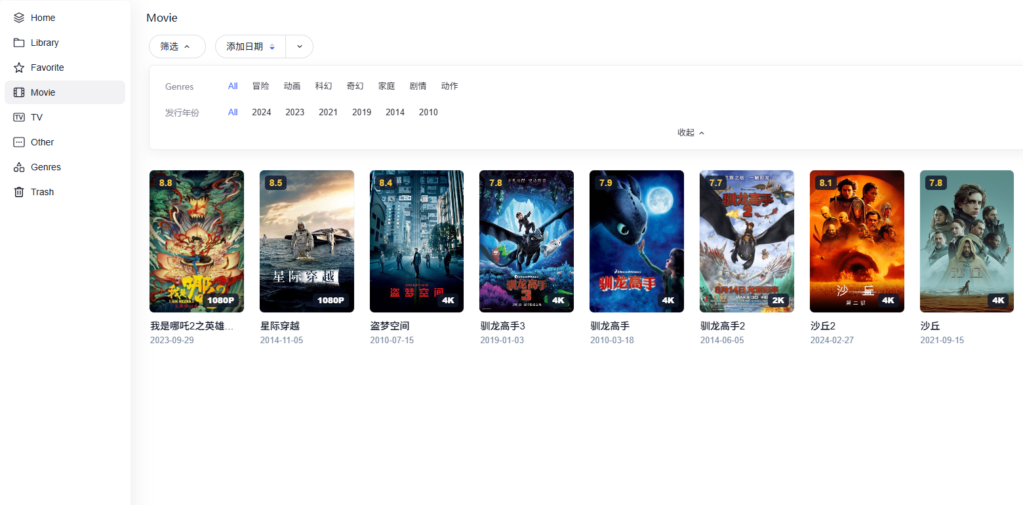Viewport: 1023px width, 505px height.
Task: Filter genres by 科幻
Action: pos(324,86)
